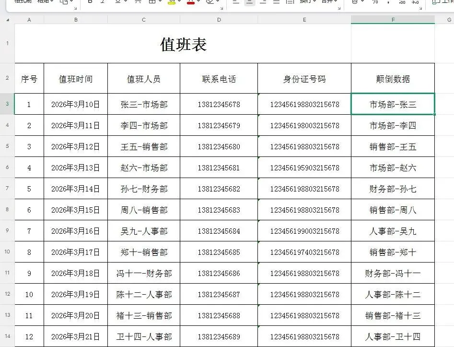Select the highlighted column F header
Screen dimensions: 454x347
(393, 20)
